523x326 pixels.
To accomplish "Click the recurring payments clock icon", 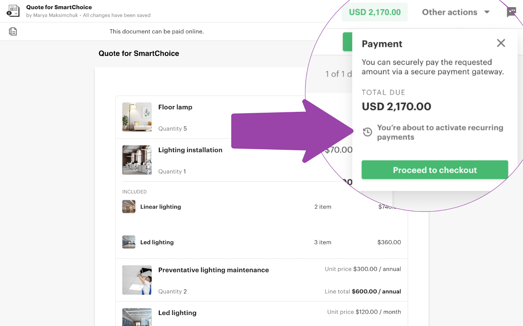I will point(367,132).
